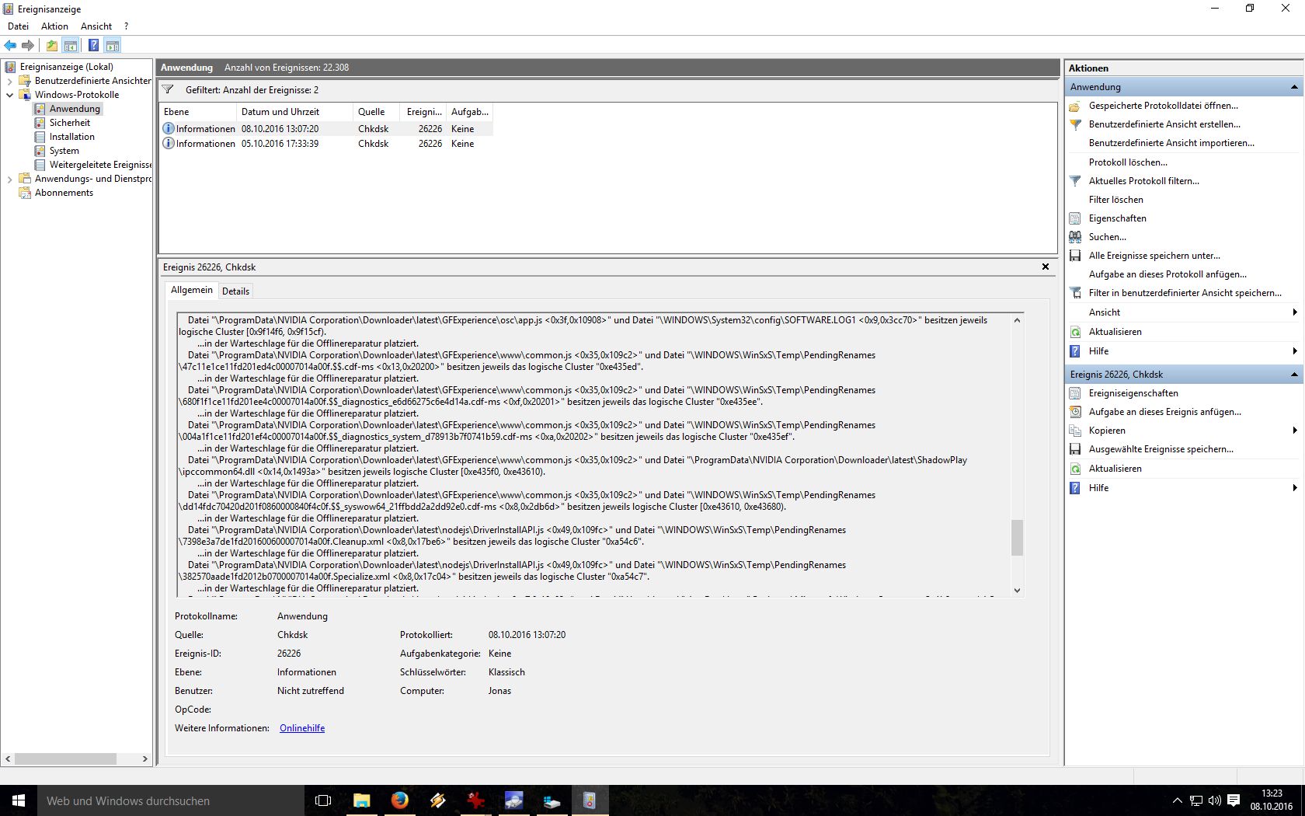Collapse the Windows-Protokolle tree node
The width and height of the screenshot is (1305, 816).
click(9, 95)
